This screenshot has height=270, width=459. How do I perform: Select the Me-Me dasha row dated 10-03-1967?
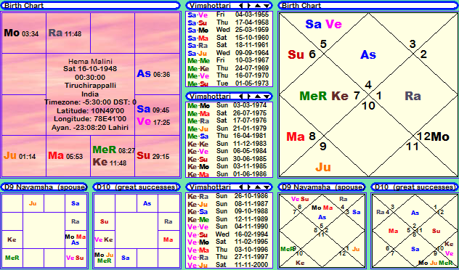[x=229, y=60]
